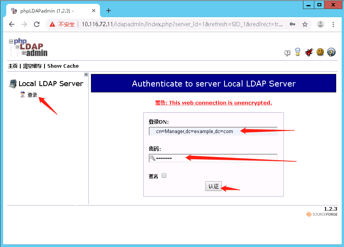Reload the page with the refresh icon
The height and width of the screenshot is (247, 344).
[x=37, y=24]
